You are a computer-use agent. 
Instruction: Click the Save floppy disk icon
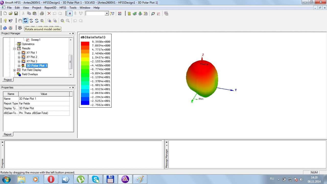[x=16, y=14]
